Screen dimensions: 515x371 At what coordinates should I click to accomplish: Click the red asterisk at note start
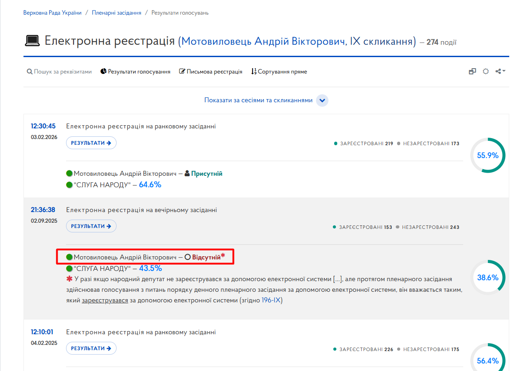69,279
